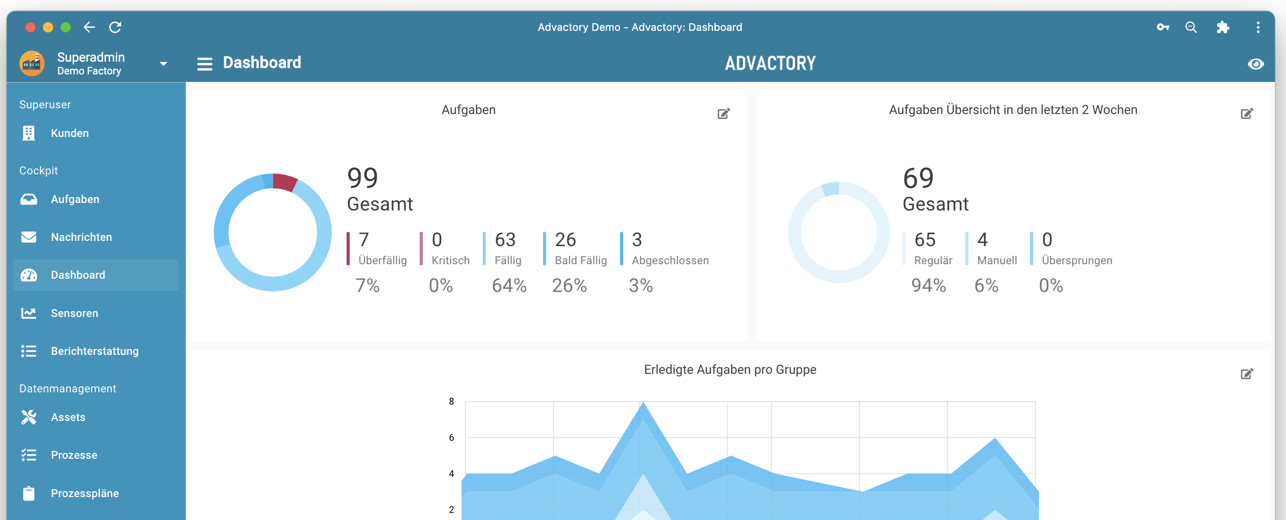The width and height of the screenshot is (1286, 520).
Task: Click the 65 Regulär statistic
Action: pyautogui.click(x=928, y=248)
